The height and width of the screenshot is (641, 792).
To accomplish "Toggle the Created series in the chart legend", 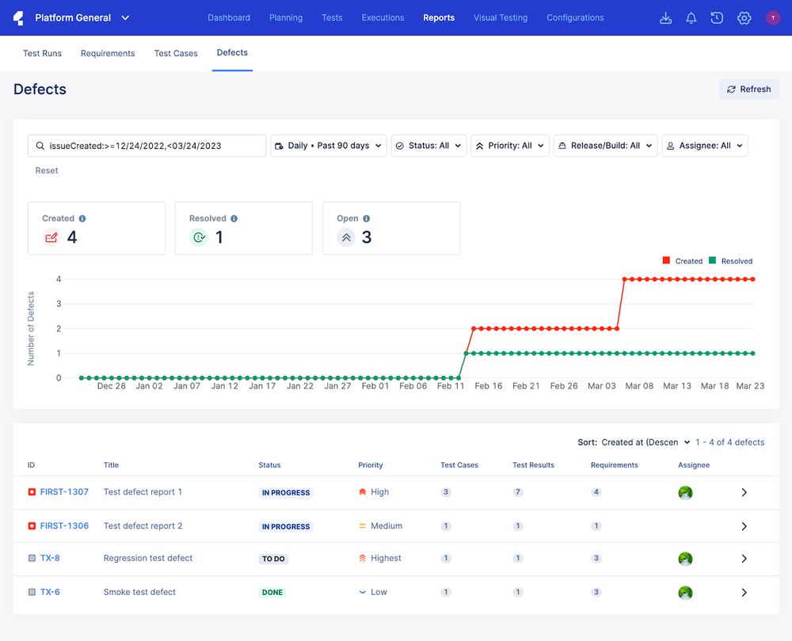I will pyautogui.click(x=683, y=260).
